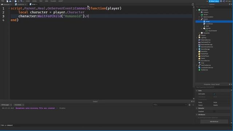Image resolution: width=233 pixels, height=131 pixels.
Task: Click the Lighting bulb icon
Action: coord(200,37)
